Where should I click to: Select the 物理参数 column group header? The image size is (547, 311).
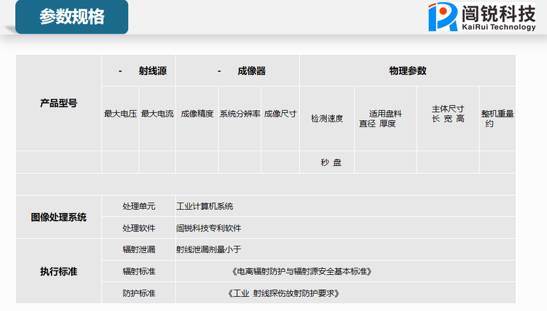point(408,71)
